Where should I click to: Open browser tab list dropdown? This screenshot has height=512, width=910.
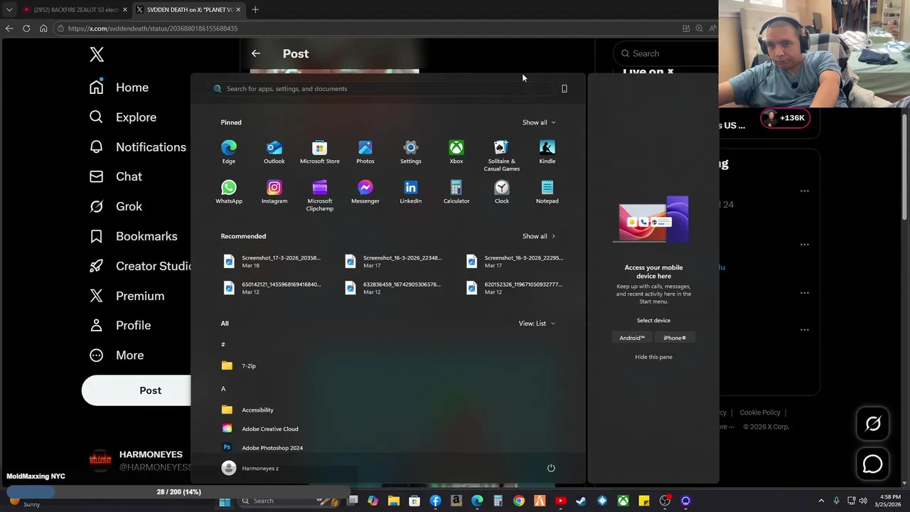tap(9, 10)
